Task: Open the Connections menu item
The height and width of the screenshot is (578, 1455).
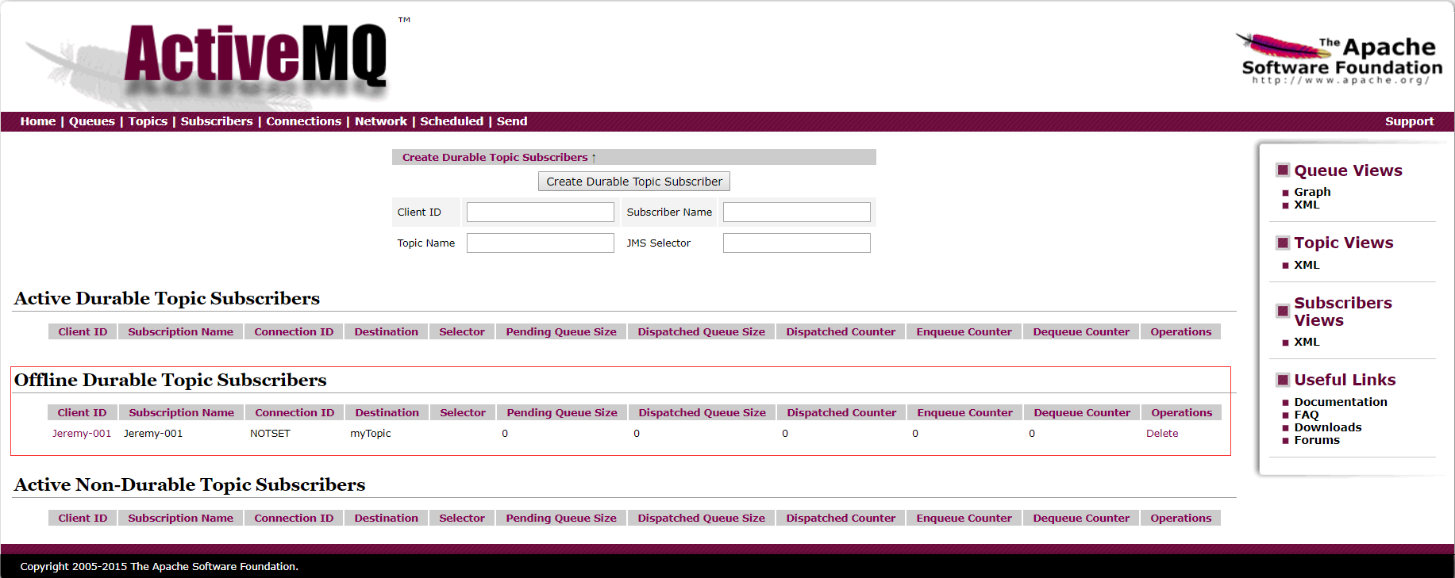Action: point(303,121)
